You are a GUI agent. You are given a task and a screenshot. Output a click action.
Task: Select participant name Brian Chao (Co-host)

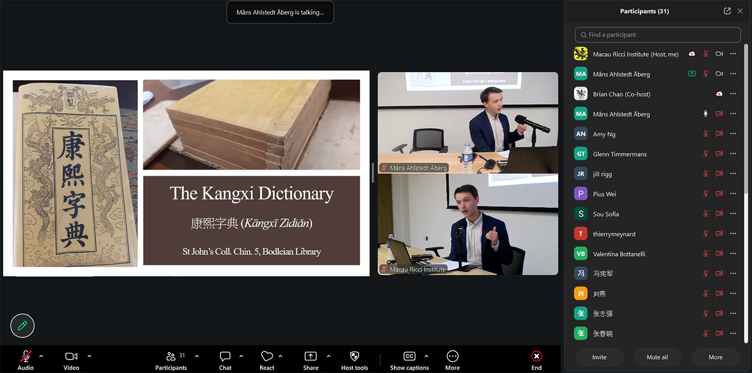click(621, 94)
